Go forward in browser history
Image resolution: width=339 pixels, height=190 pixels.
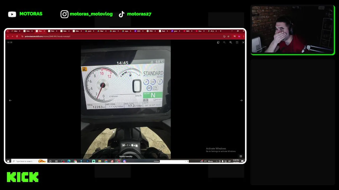12,36
